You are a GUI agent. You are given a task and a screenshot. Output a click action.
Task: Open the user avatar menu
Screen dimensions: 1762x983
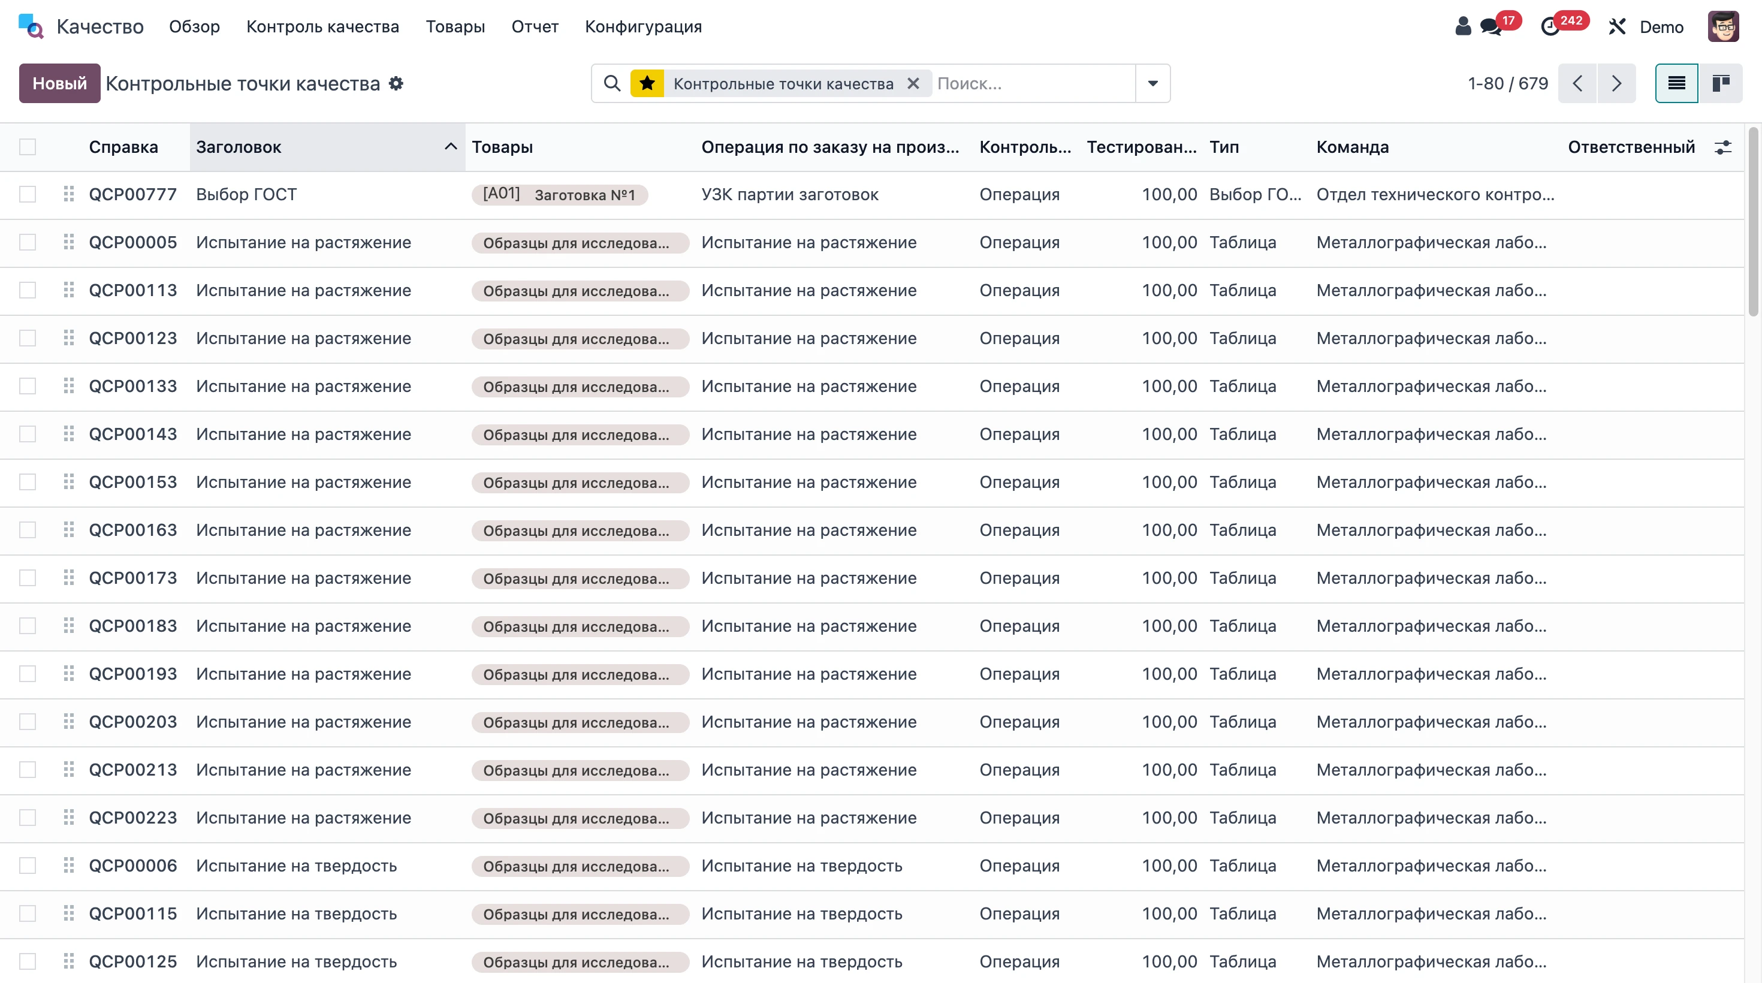[1723, 27]
